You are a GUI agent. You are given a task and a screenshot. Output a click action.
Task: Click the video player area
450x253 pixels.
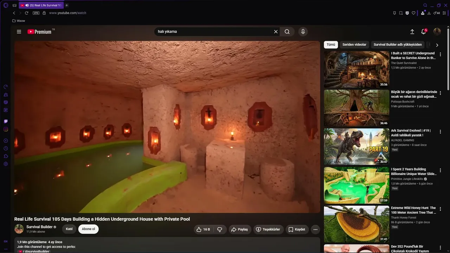click(167, 127)
